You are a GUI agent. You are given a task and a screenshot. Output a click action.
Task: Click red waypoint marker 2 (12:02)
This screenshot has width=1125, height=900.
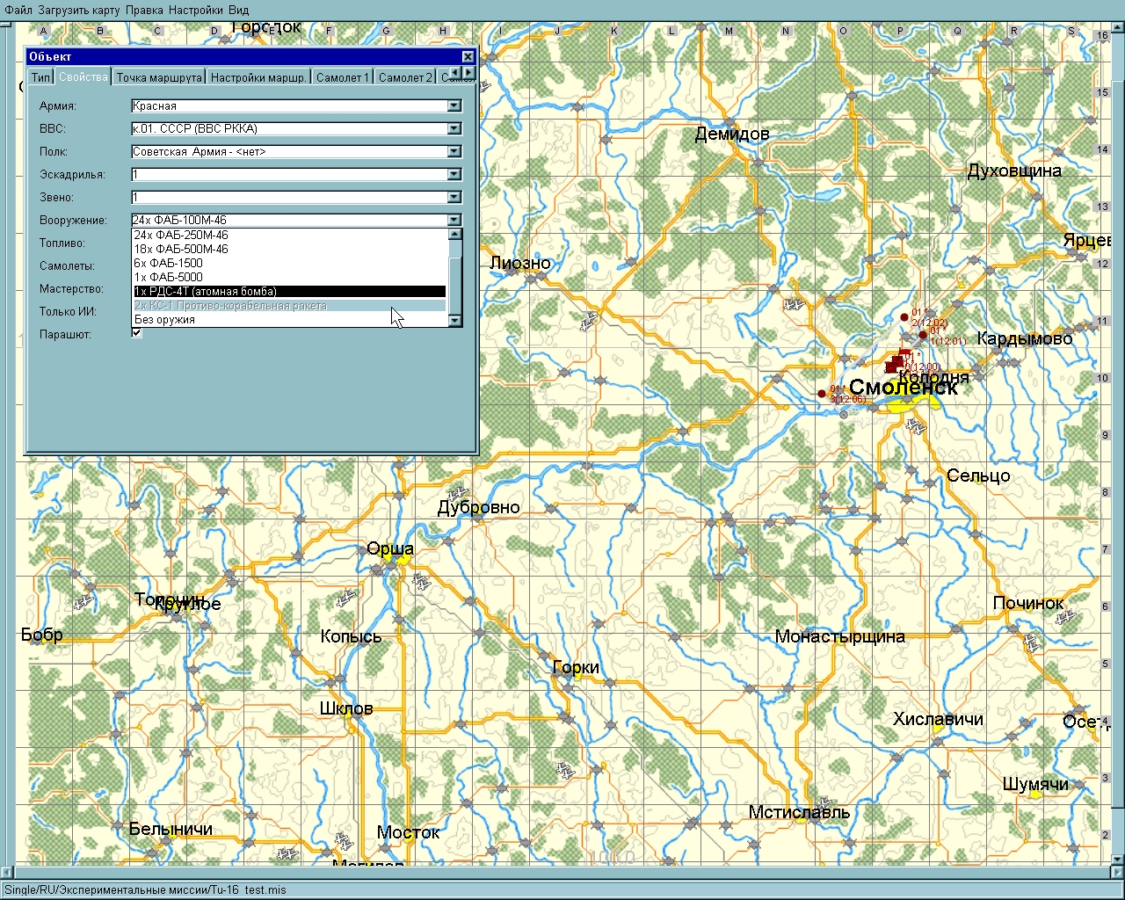click(904, 317)
